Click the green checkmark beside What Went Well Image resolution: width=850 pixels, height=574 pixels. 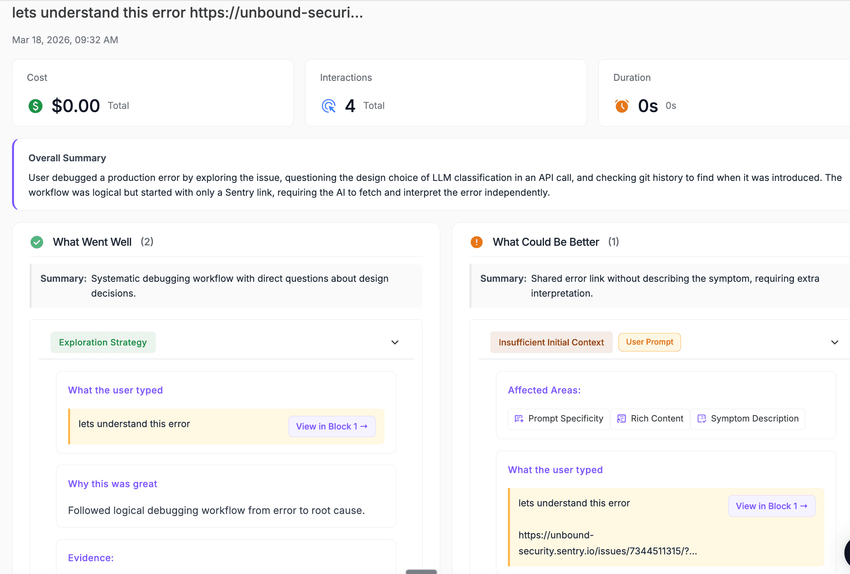tap(36, 242)
